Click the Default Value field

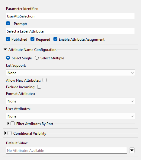click(x=66, y=150)
